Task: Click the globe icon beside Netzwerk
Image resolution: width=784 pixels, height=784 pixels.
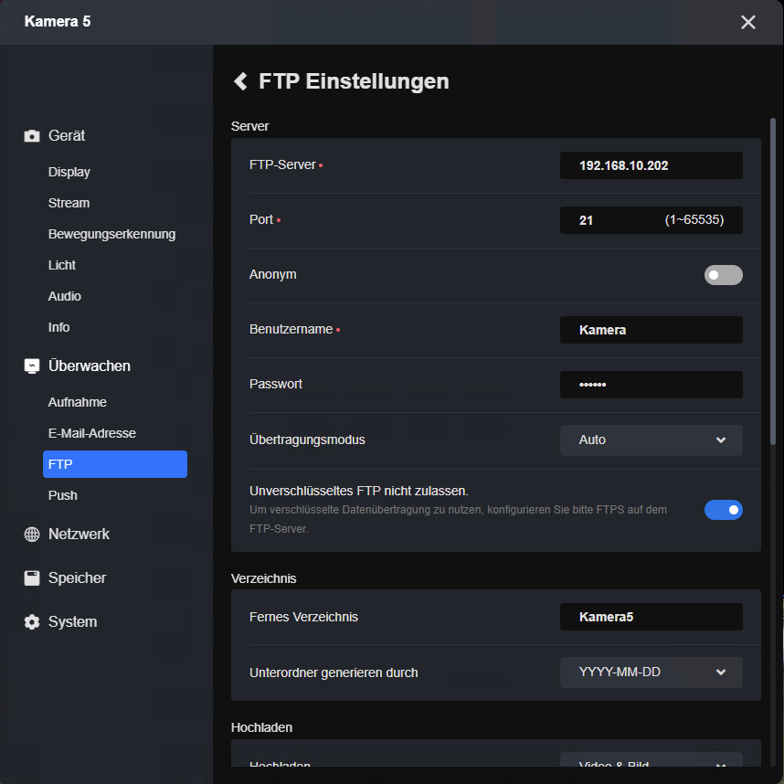Action: pos(32,535)
